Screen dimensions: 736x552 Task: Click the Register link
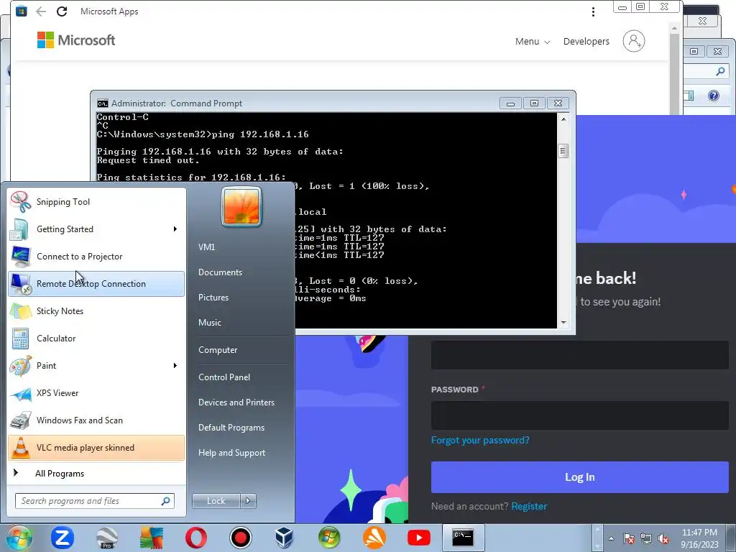(529, 506)
